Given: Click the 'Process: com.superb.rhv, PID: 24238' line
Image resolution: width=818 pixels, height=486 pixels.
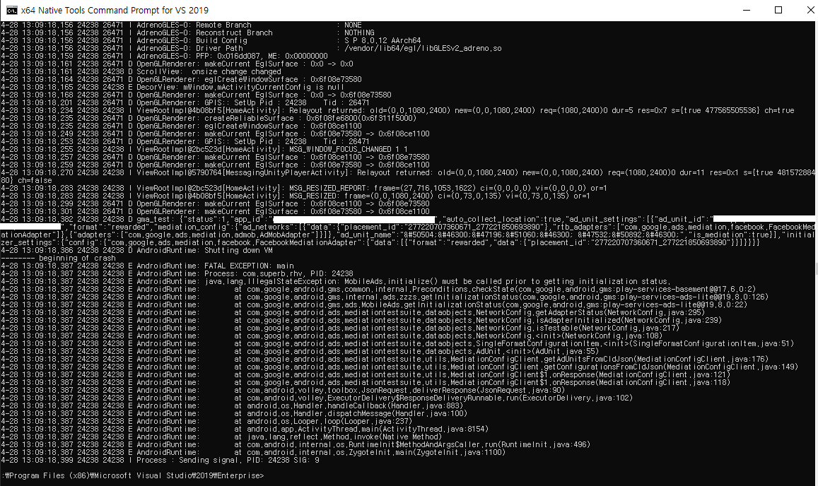Looking at the screenshot, I should [177, 274].
